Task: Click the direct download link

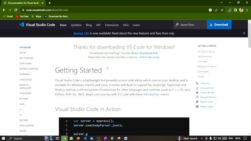Action: (144, 53)
